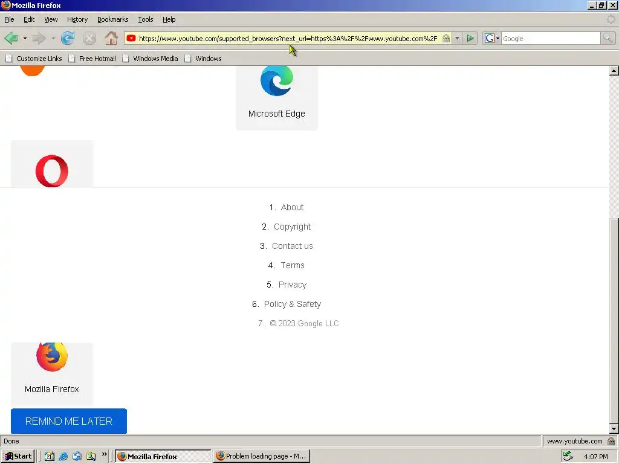
Task: Open Internet Explorer from quick launch
Action: [x=63, y=456]
